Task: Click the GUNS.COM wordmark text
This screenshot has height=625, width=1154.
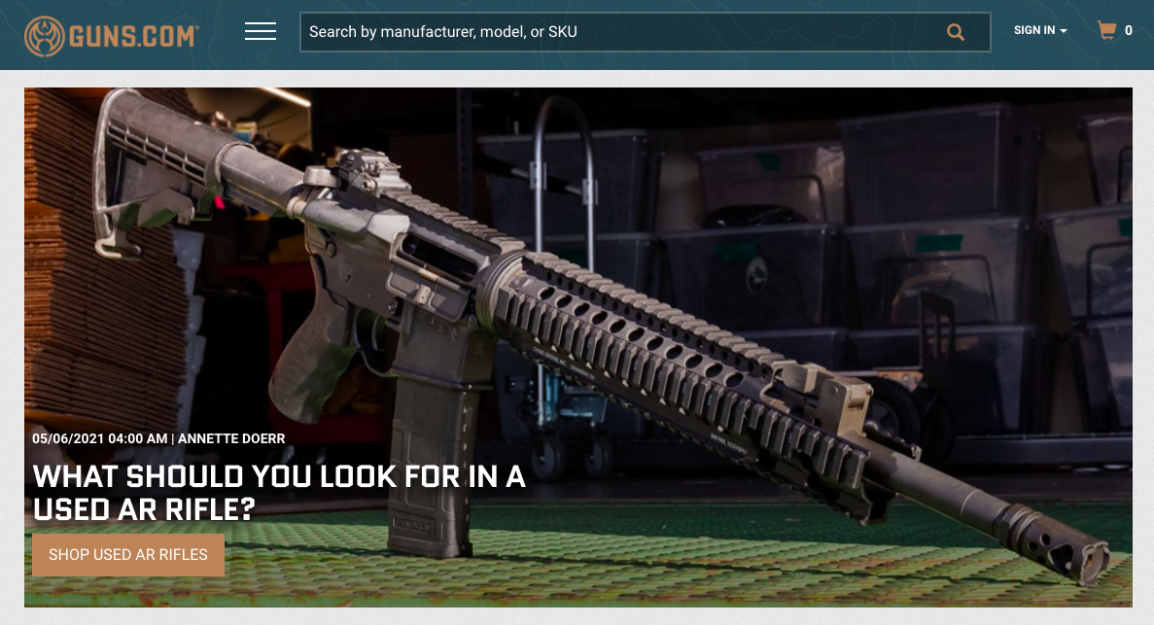Action: tap(133, 37)
